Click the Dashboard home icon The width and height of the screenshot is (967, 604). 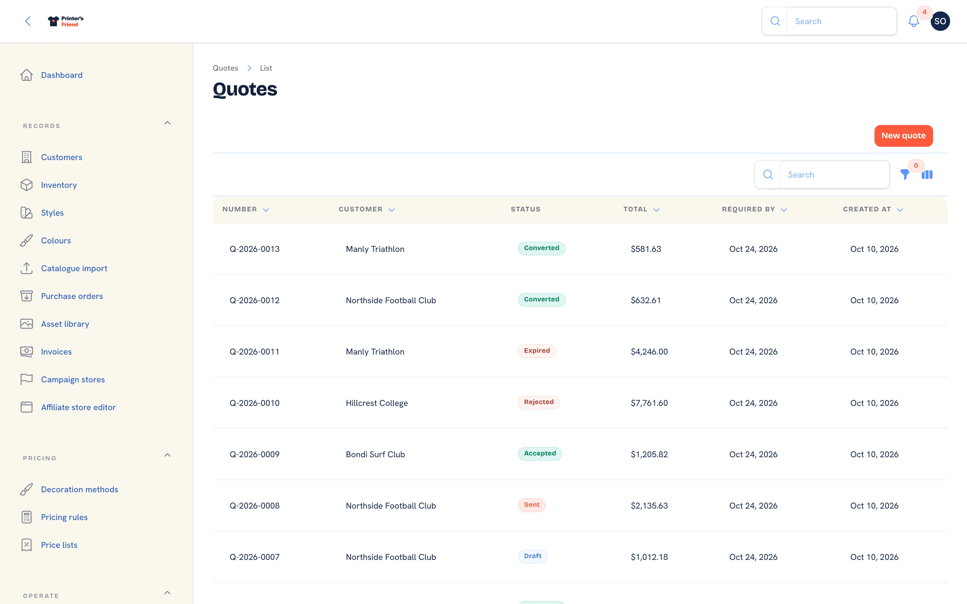tap(26, 75)
